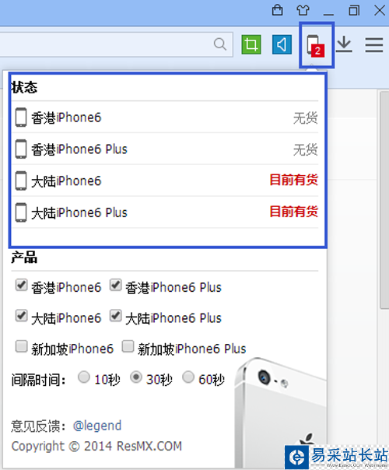Click the vertical scrollbar on right edge
This screenshot has width=389, height=470.
[x=384, y=200]
